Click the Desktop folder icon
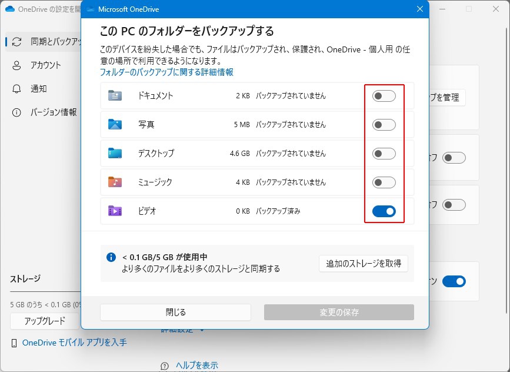The width and height of the screenshot is (510, 372). pos(115,154)
